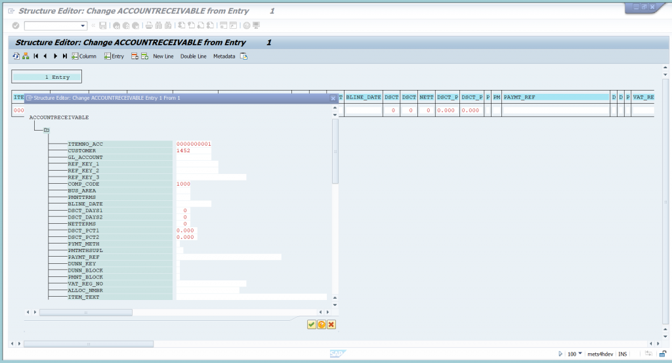Click the insert line icon with plus
Viewport: 672px width, 363px height.
pos(145,56)
